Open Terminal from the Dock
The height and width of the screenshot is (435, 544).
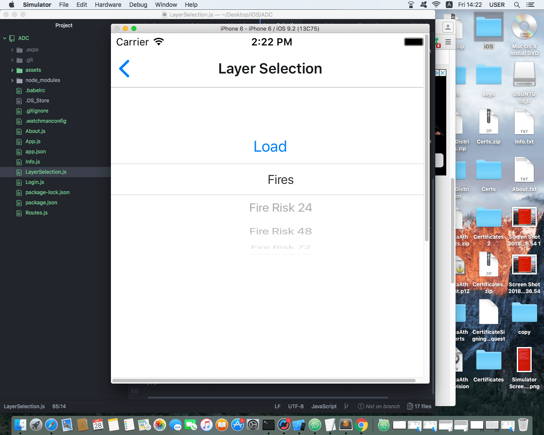click(269, 424)
